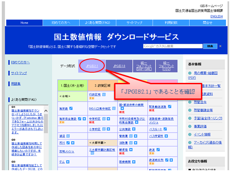Click the line-data icon beside 海岸線
This screenshot has width=230, height=172.
71,108
